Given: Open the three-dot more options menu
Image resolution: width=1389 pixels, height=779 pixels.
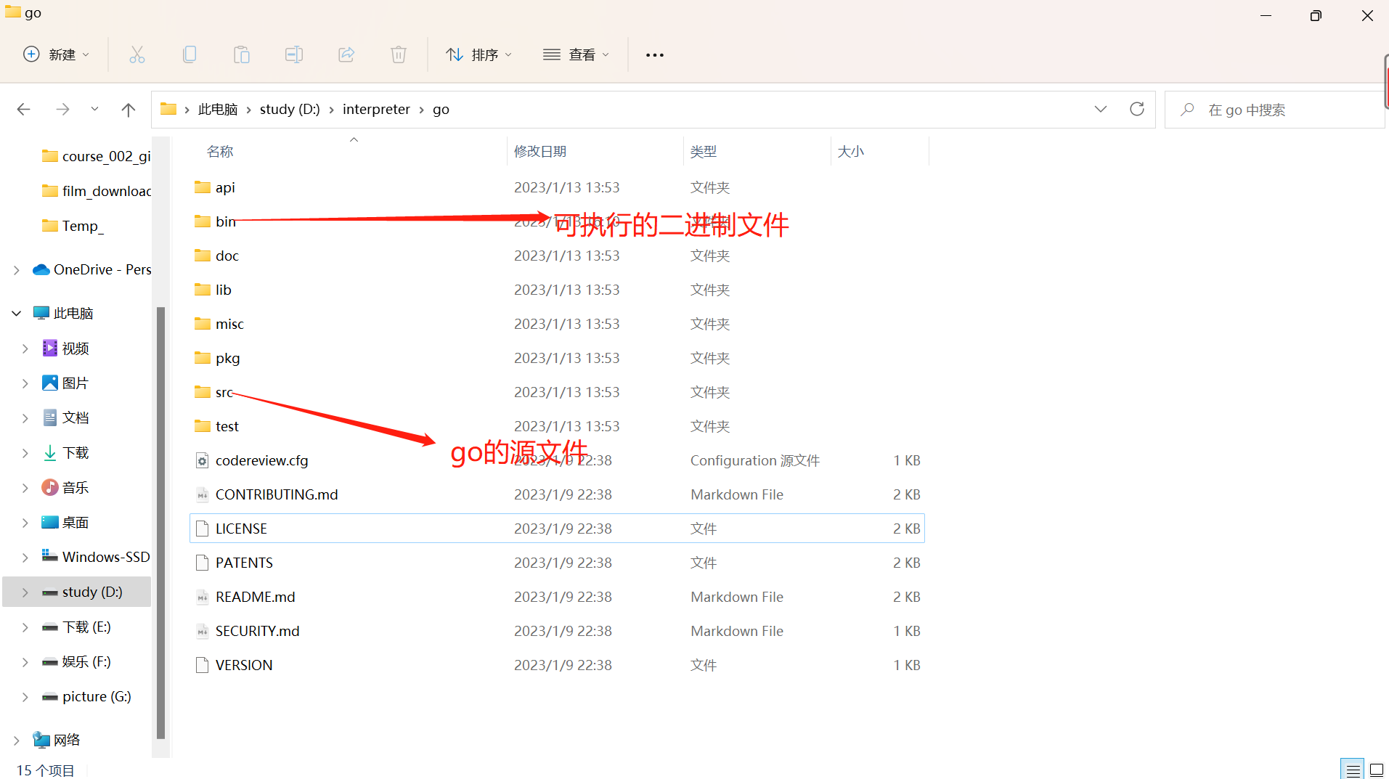Looking at the screenshot, I should pyautogui.click(x=655, y=55).
